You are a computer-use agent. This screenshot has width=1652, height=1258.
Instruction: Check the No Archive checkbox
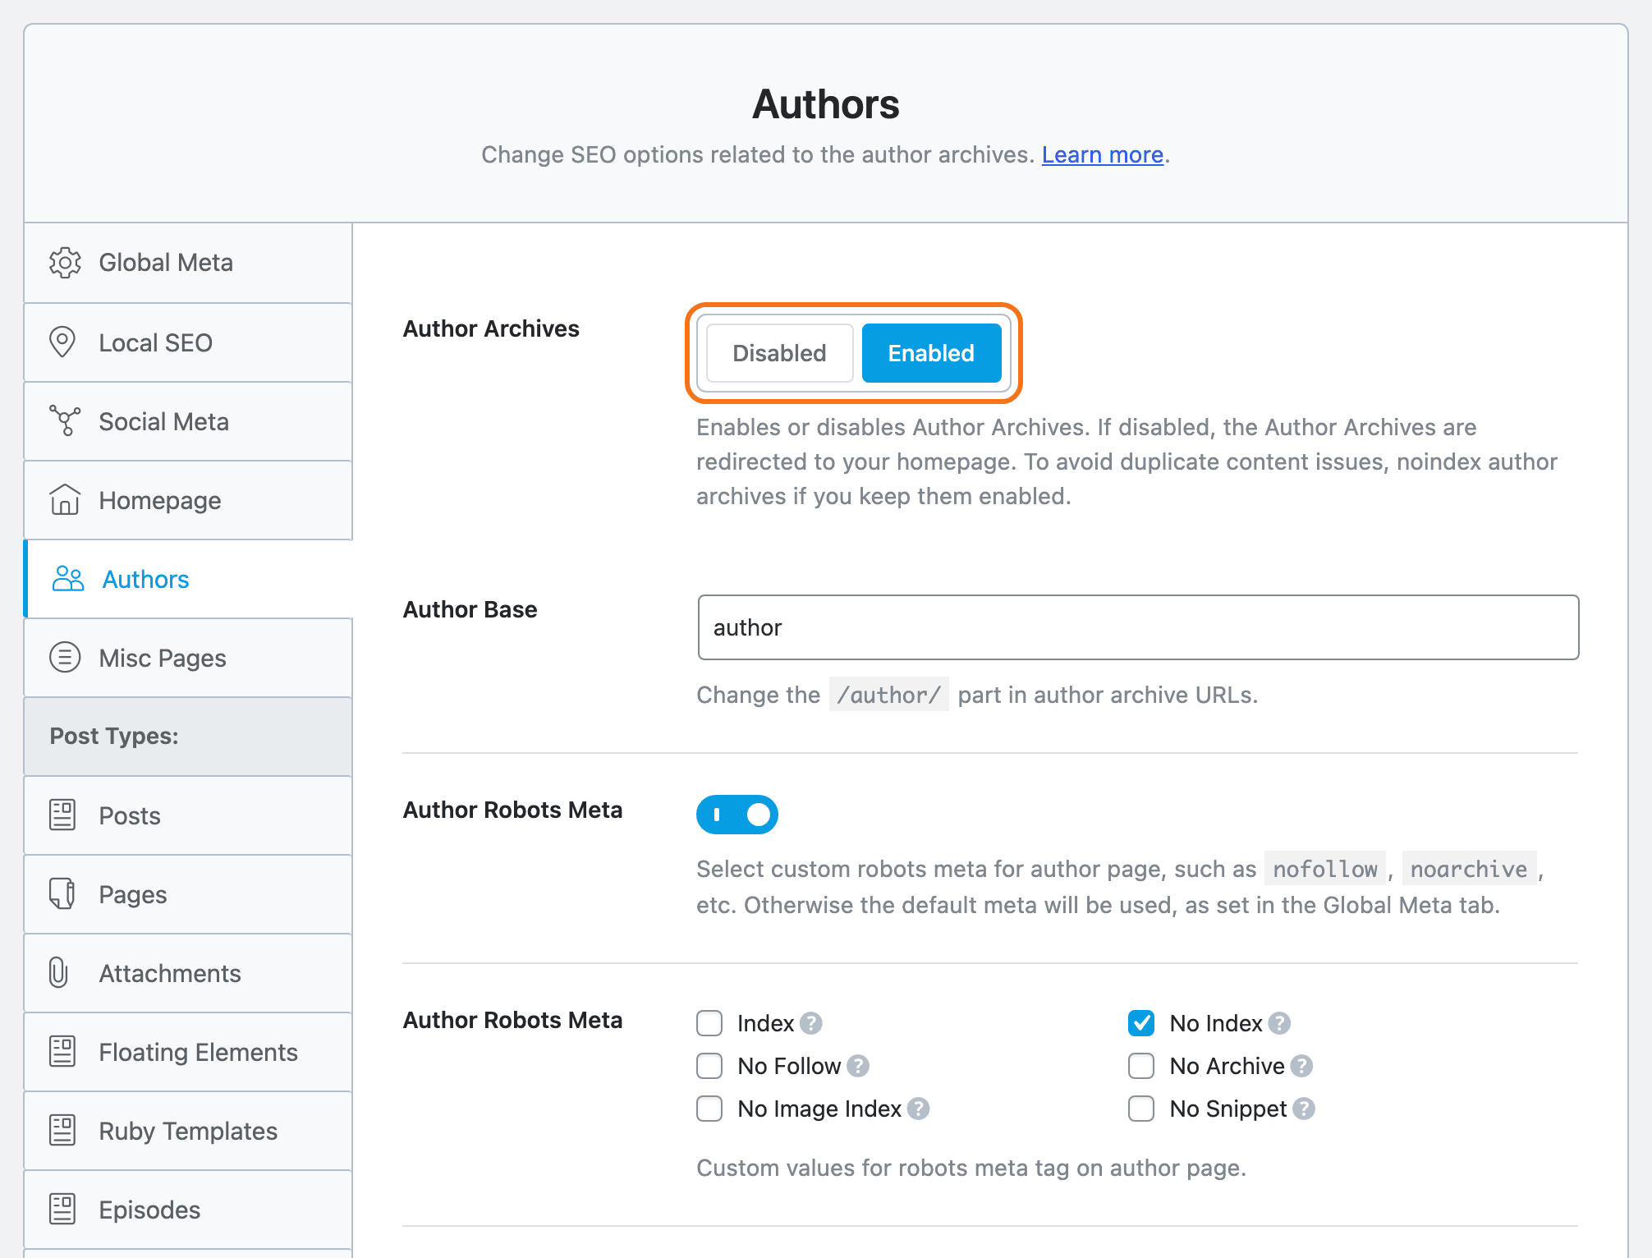[x=1141, y=1066]
